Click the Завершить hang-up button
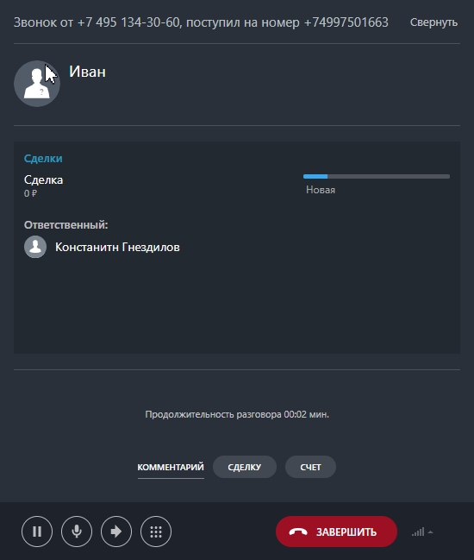Viewport: 474px width, 560px height. point(336,532)
